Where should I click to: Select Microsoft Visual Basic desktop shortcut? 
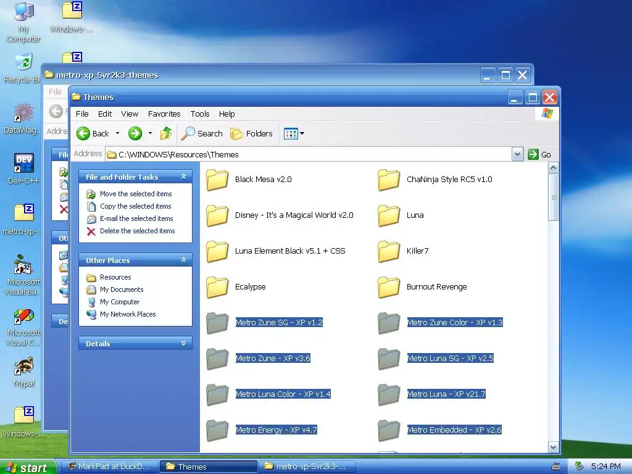(x=23, y=275)
